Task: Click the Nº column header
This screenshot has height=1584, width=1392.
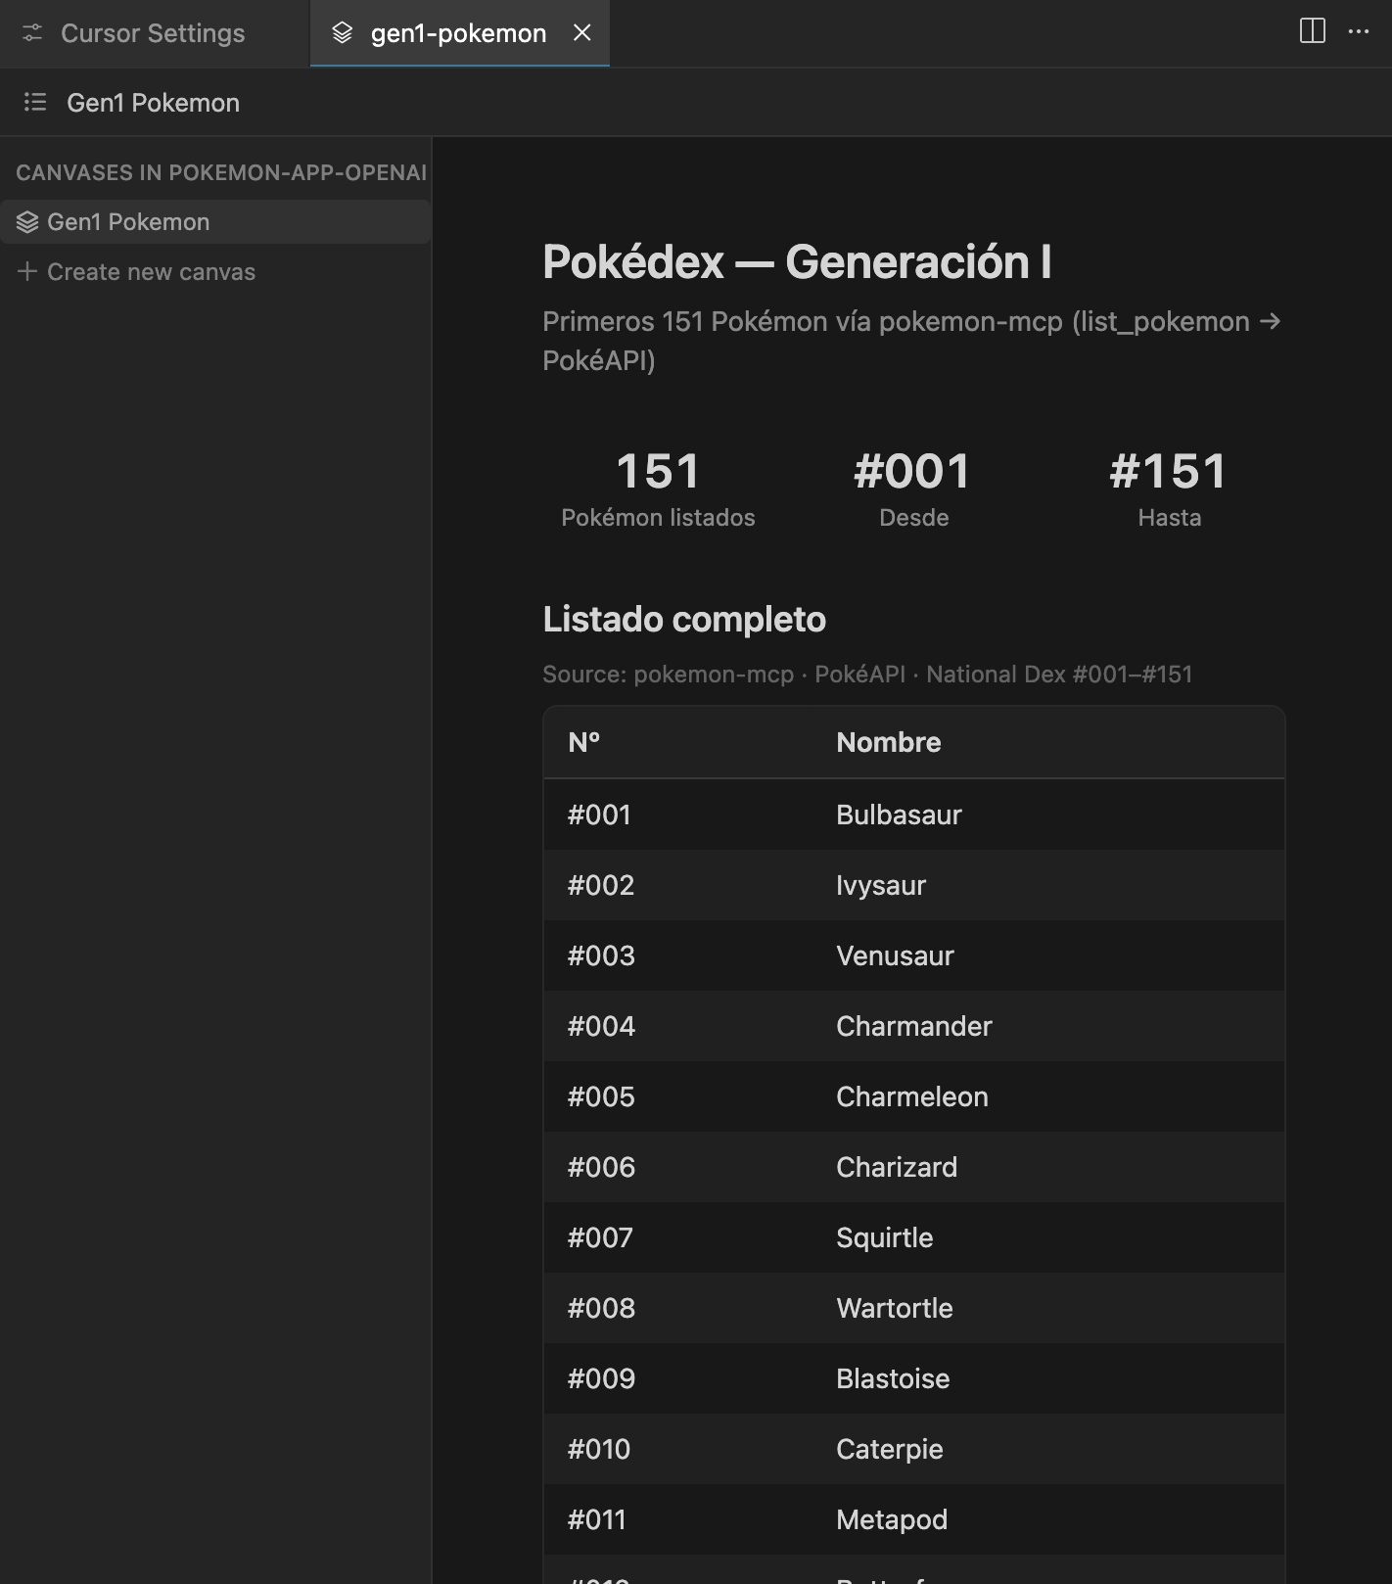Action: (x=584, y=742)
